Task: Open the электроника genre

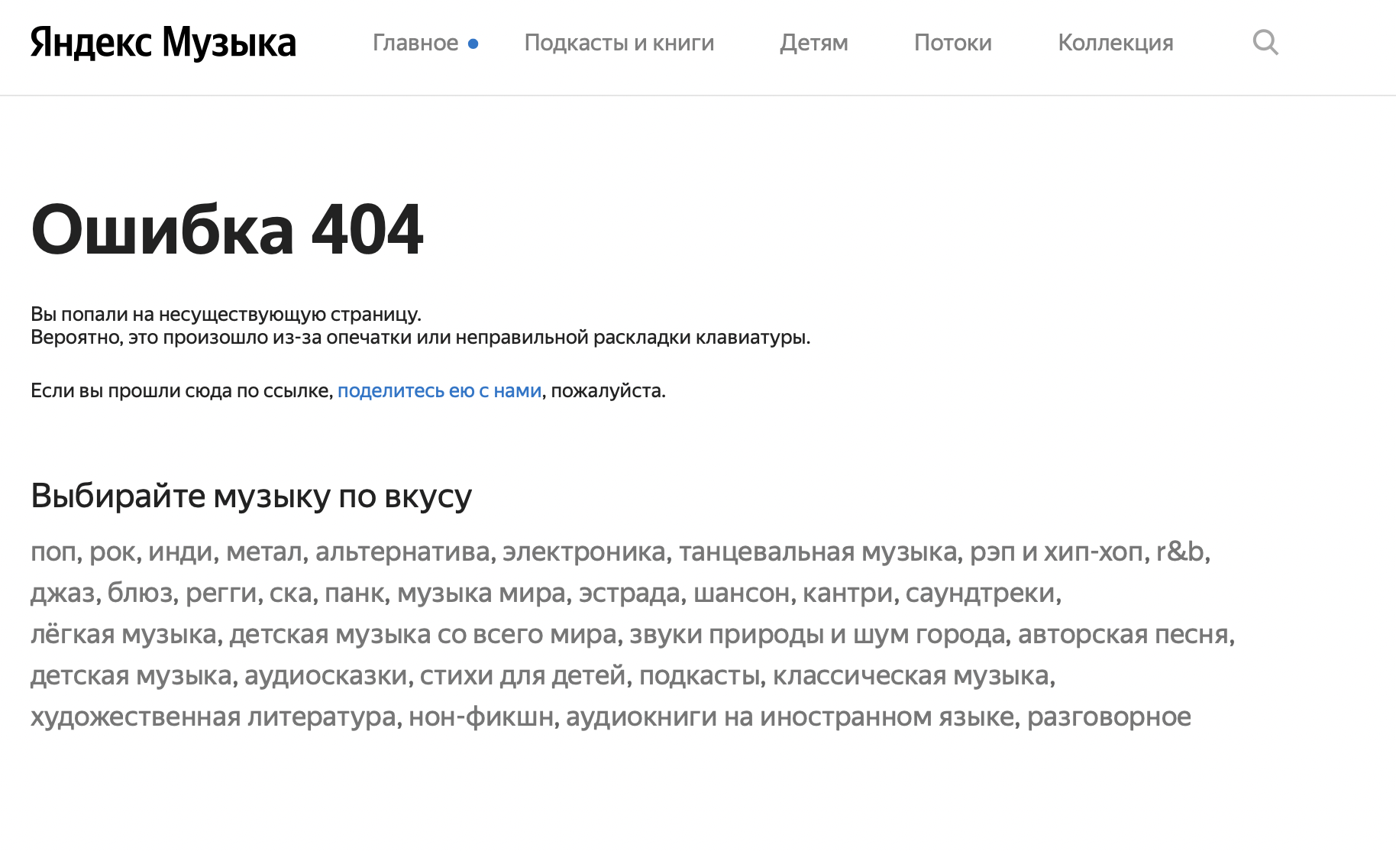Action: pos(583,552)
